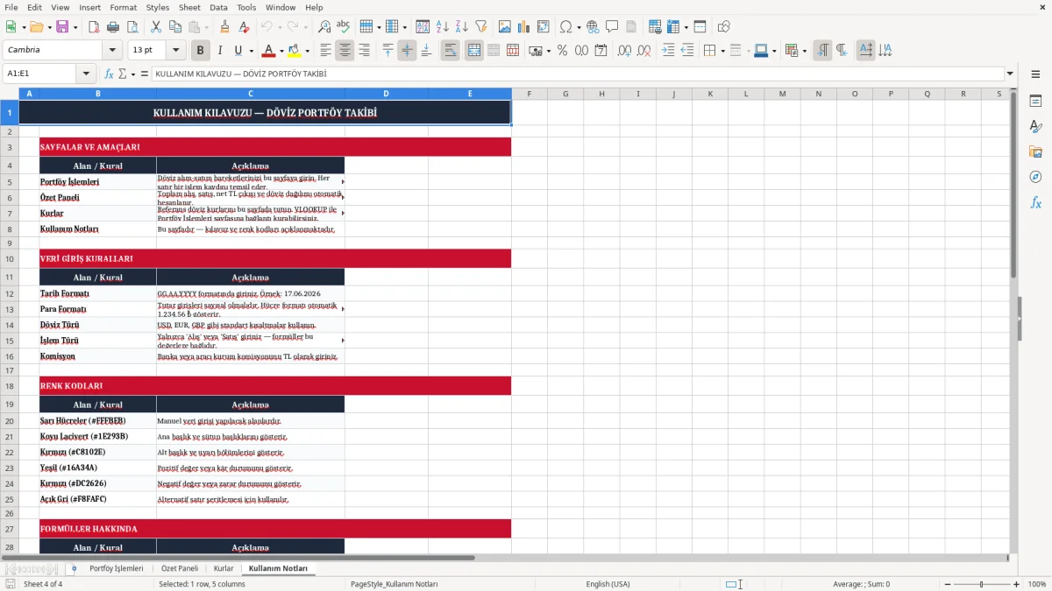
Task: Click the Sort Descending icon
Action: (x=462, y=27)
